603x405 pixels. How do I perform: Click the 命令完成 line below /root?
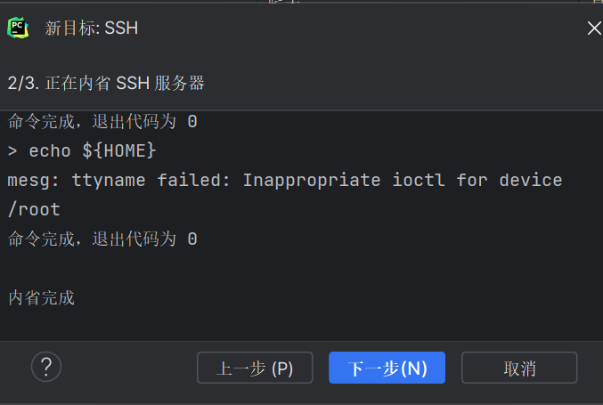coord(102,239)
